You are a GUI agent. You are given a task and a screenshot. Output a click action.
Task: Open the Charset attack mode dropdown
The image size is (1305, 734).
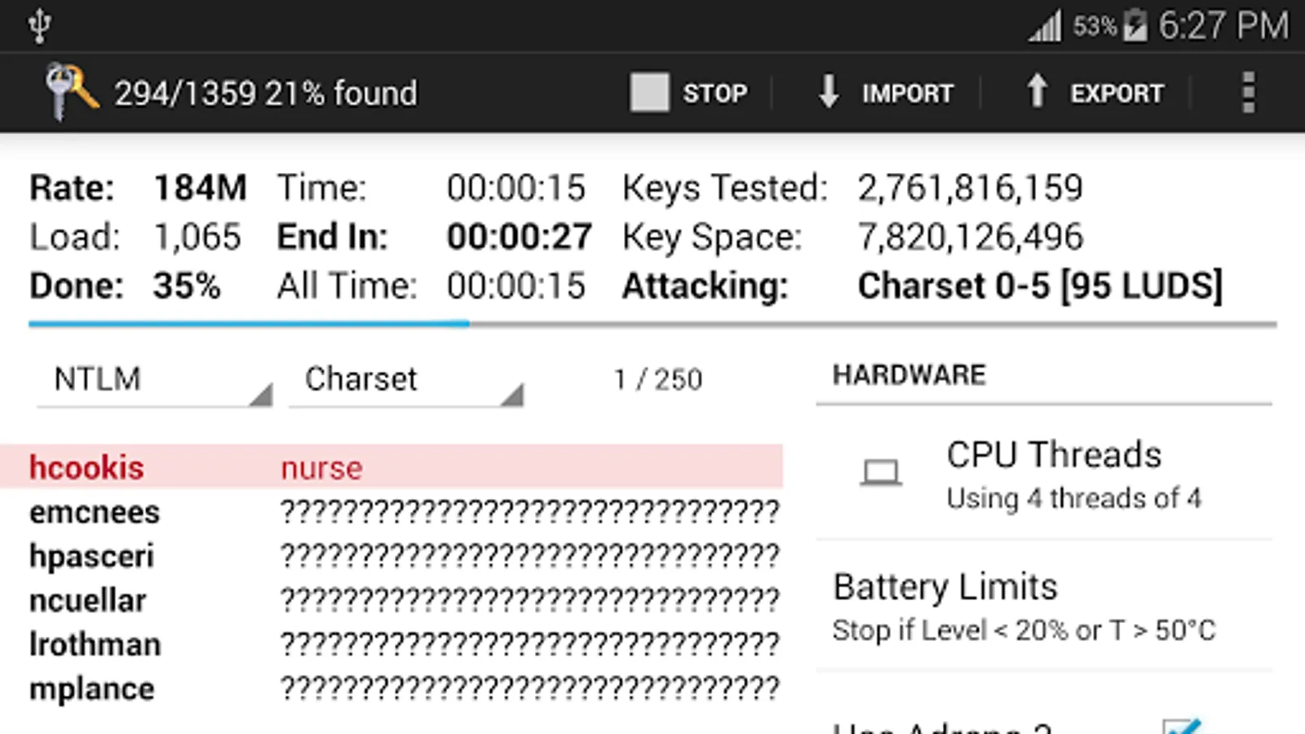coord(405,380)
